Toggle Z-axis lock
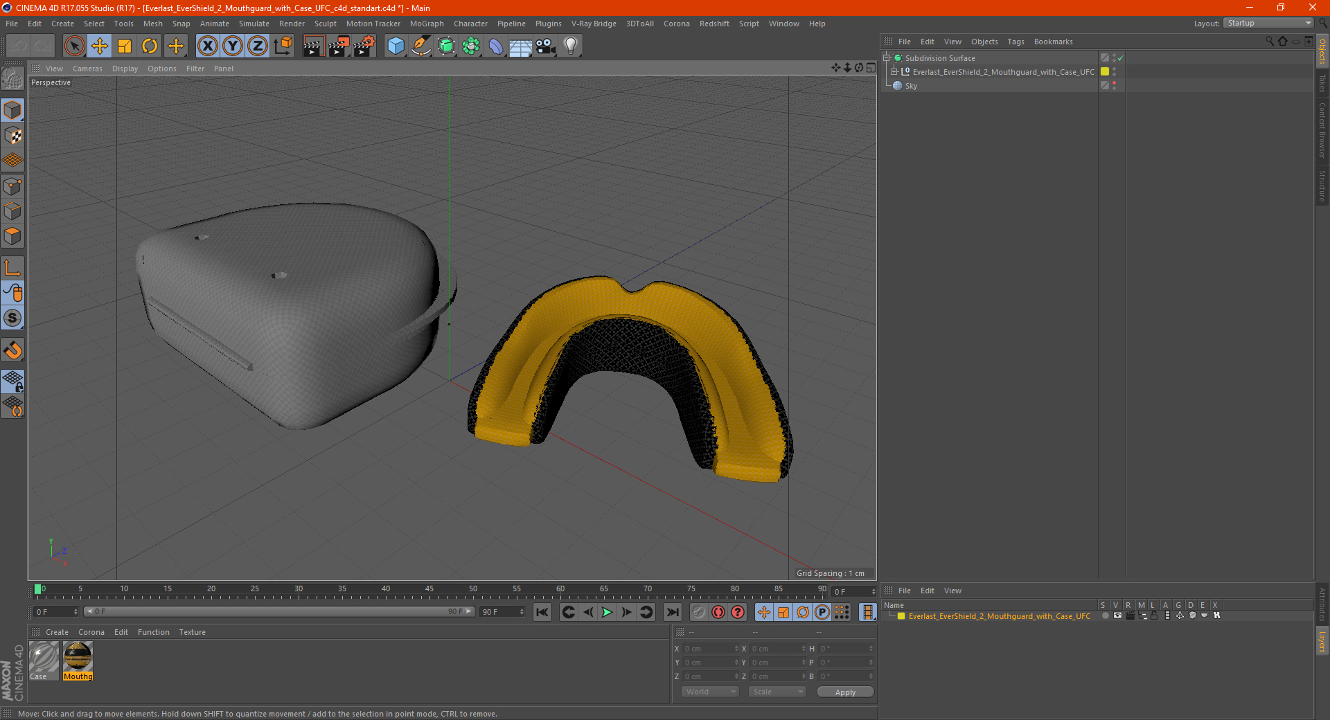The width and height of the screenshot is (1330, 720). 258,46
